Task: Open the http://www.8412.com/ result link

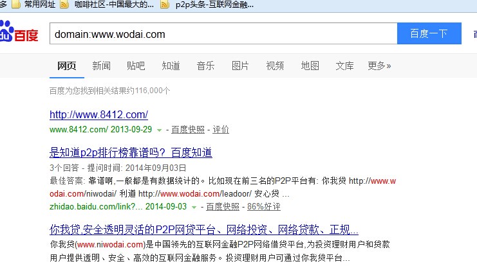Action: click(x=98, y=115)
